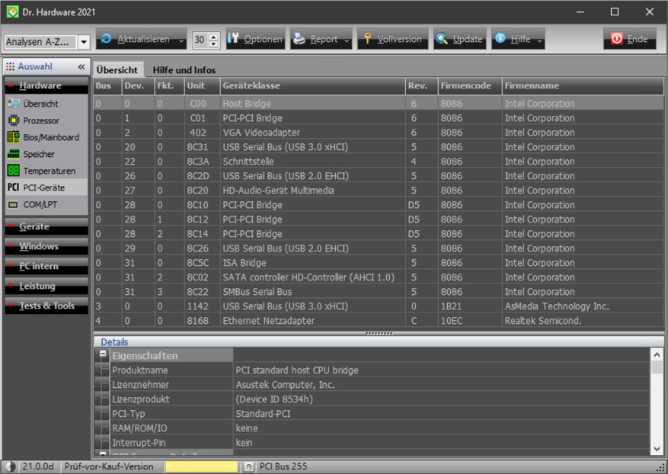Open the Prozessor analysis in the sidebar
The height and width of the screenshot is (474, 668).
[x=40, y=120]
